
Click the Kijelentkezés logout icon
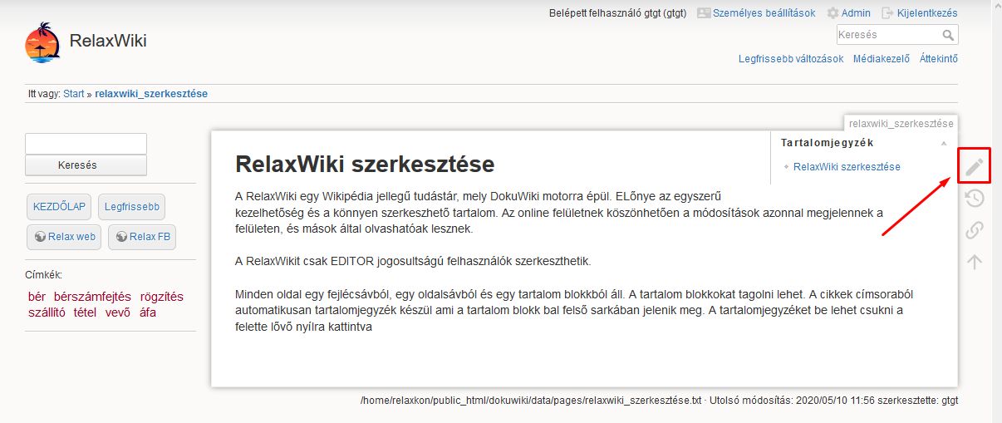[x=887, y=13]
